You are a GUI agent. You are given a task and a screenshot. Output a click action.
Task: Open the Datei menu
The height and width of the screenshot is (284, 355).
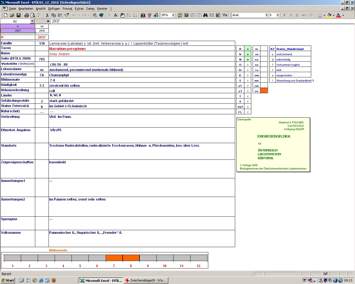12,9
